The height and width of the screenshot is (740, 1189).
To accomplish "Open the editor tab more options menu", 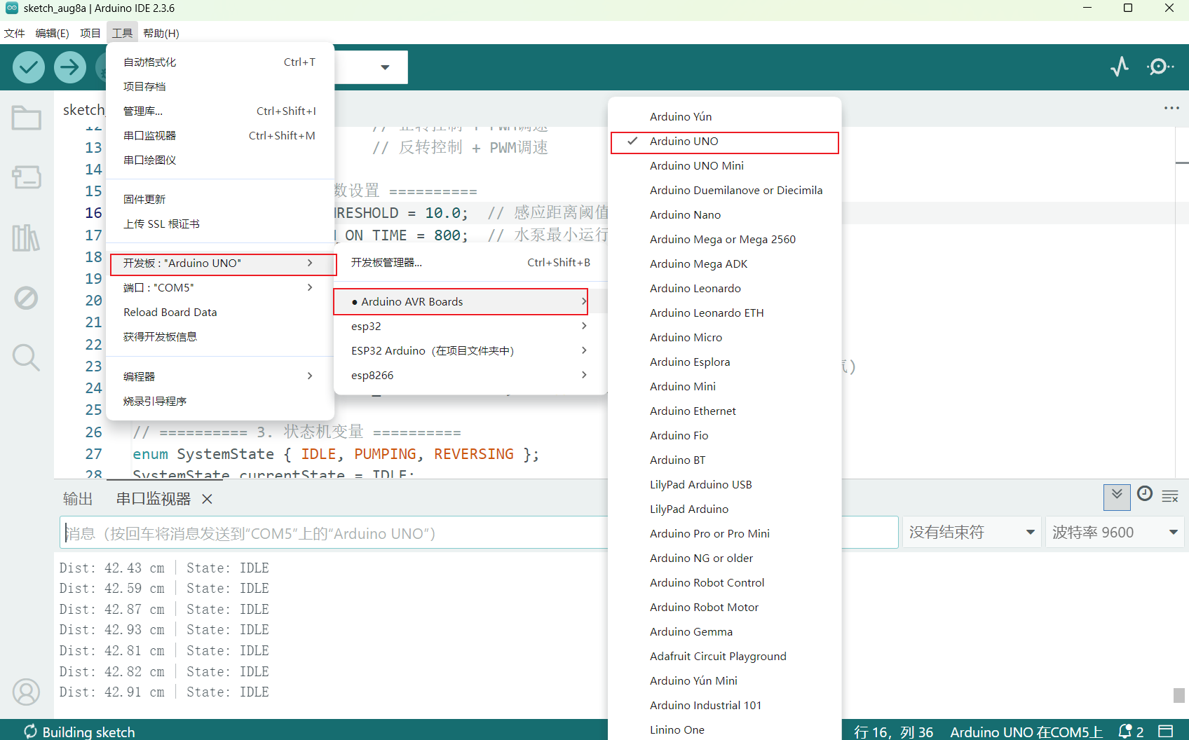I will click(1171, 108).
